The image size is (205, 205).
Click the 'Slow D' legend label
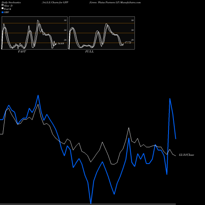tap(8, 6)
